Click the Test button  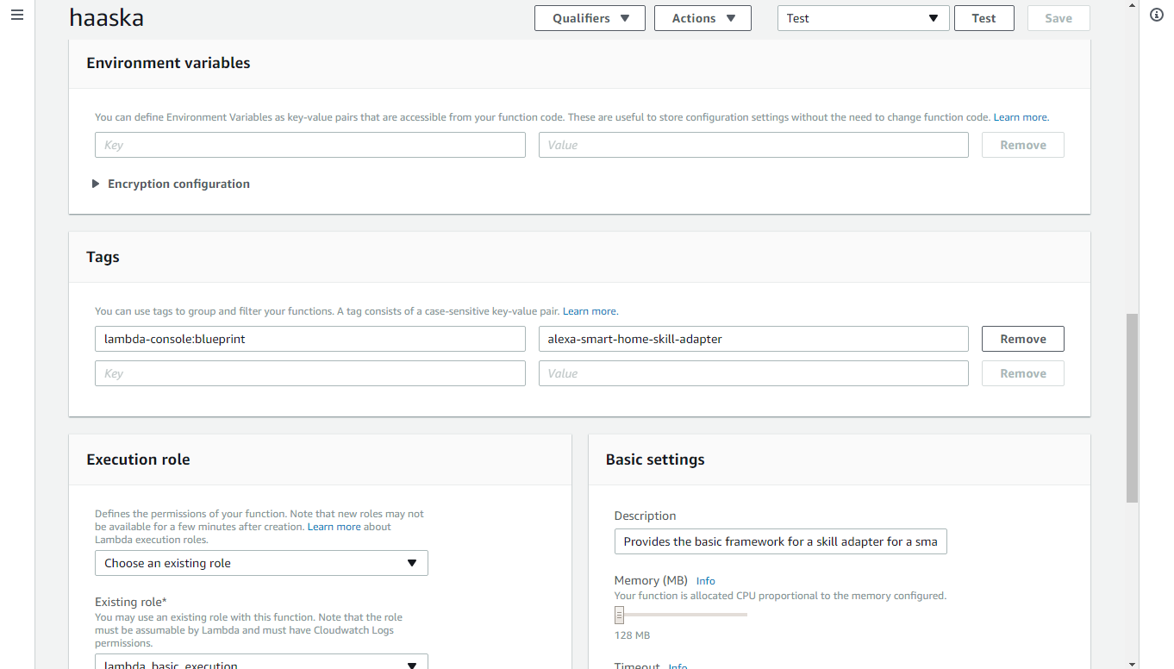coord(984,18)
